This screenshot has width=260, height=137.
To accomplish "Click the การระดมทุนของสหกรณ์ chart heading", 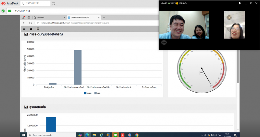I will [46, 34].
